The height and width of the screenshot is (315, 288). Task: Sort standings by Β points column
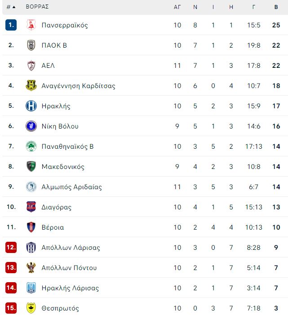tap(276, 7)
